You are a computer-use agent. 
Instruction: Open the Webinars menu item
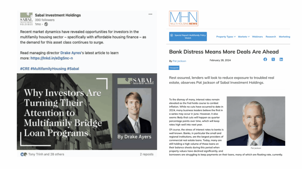point(257,37)
